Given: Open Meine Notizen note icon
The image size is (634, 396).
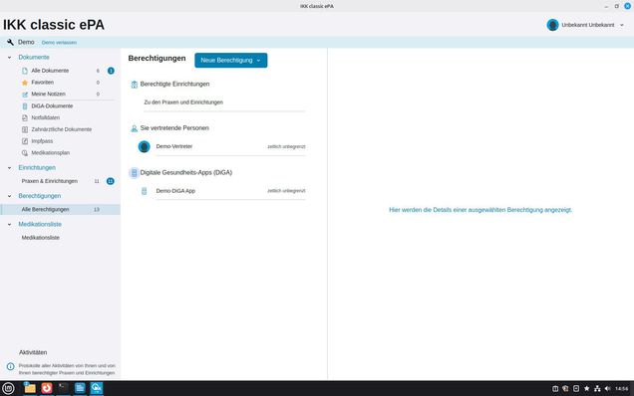Looking at the screenshot, I should (25, 95).
